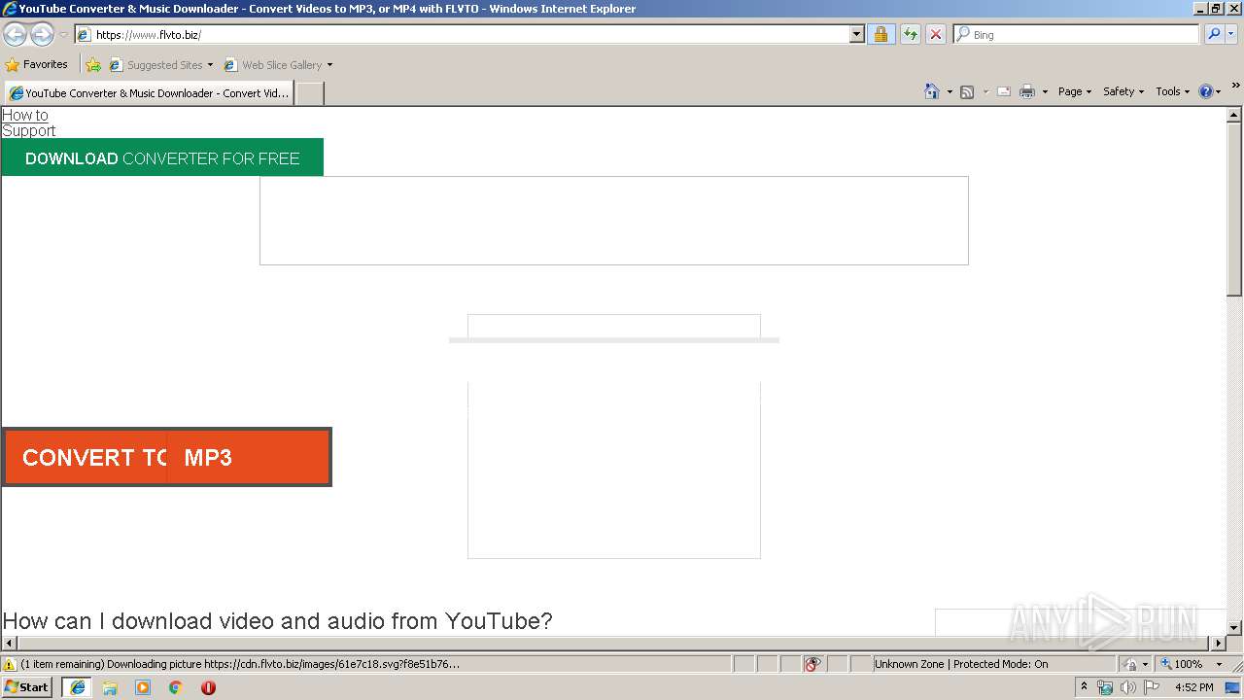
Task: Click the page's vertical scrollbar thumb
Action: point(1234,209)
